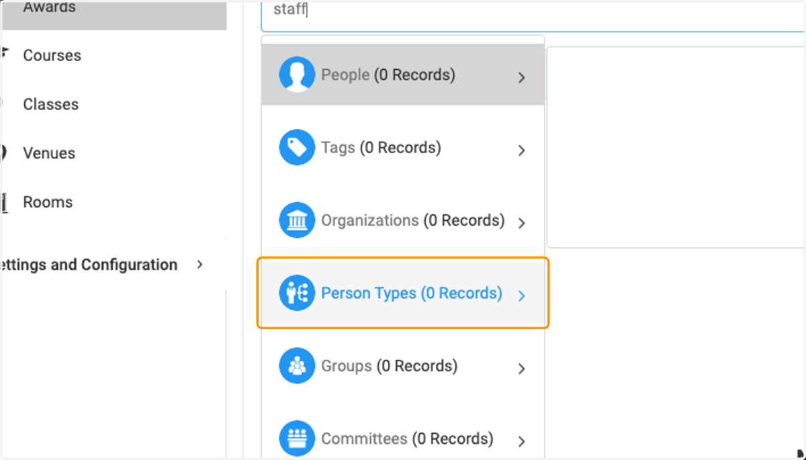Screen dimensions: 806x460
Task: Click the search field containing staff
Action: [x=533, y=15]
